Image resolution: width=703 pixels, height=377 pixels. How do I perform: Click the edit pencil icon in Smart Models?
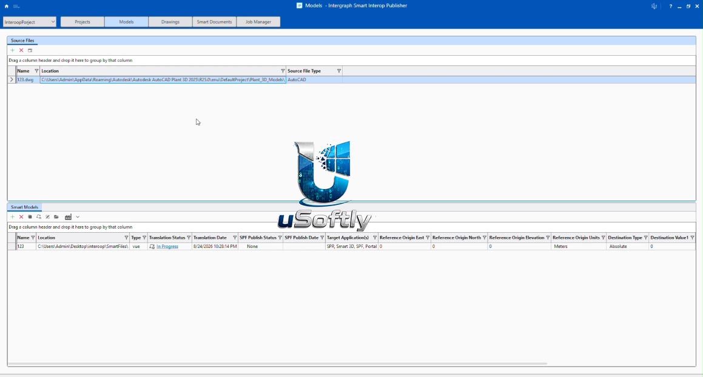pyautogui.click(x=47, y=217)
